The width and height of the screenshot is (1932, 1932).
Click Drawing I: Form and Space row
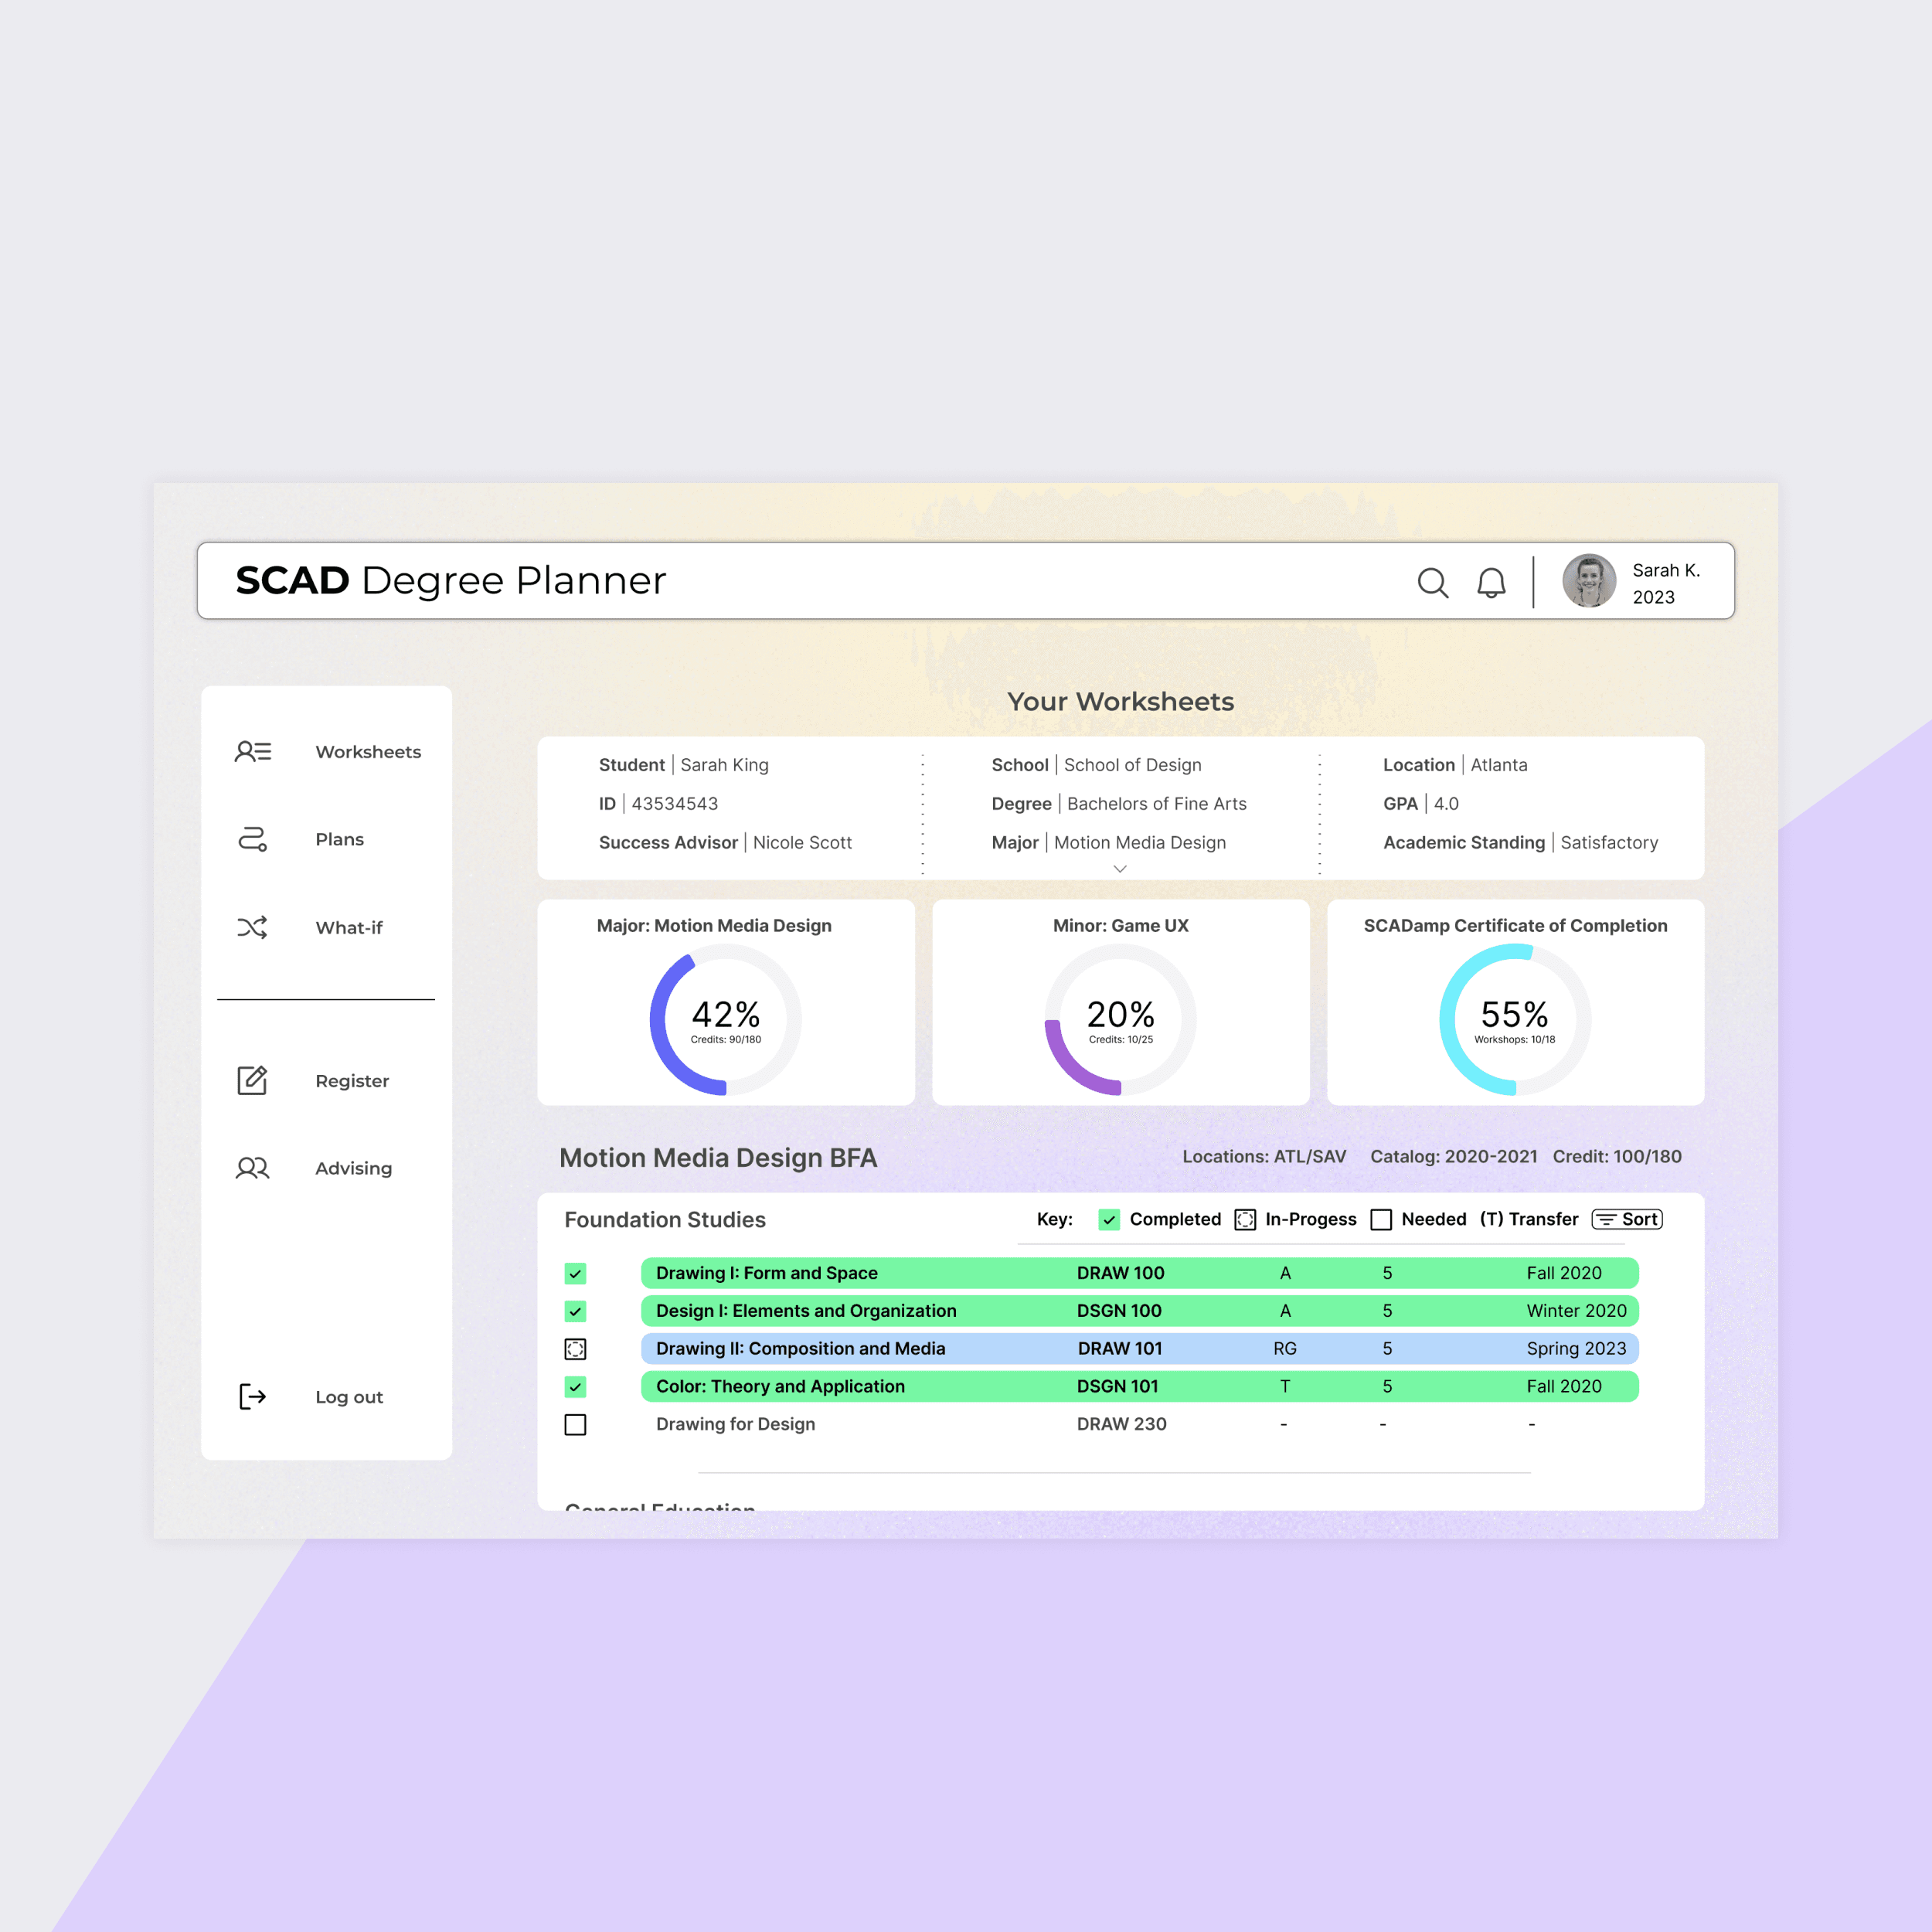[x=1140, y=1273]
